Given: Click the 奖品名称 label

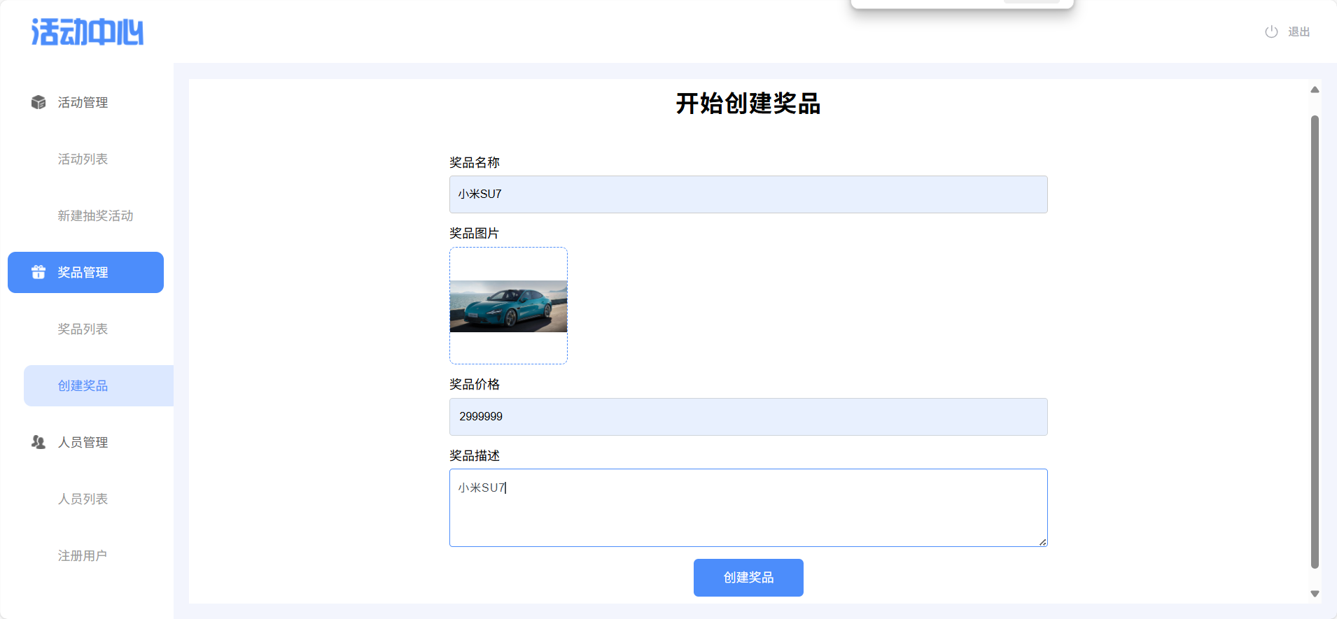Looking at the screenshot, I should tap(475, 162).
